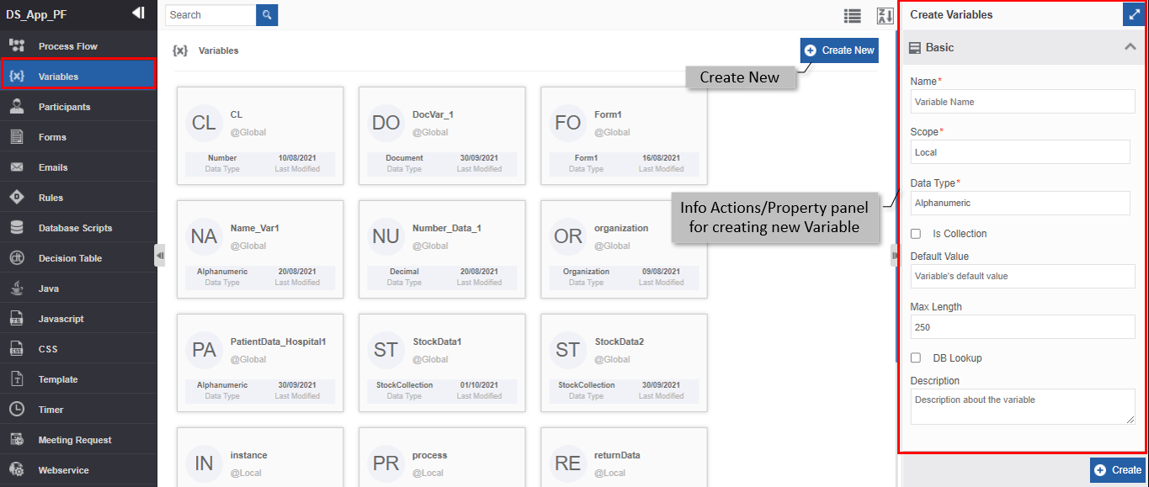Click the Template document icon
This screenshot has height=487, width=1149.
point(17,379)
